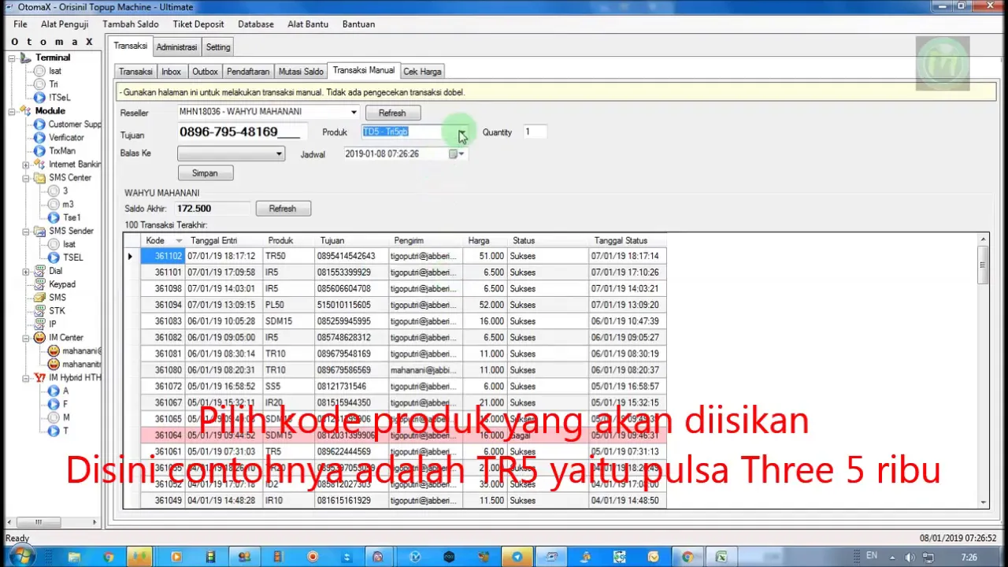Screen dimensions: 1008x567
Task: Click Refresh button beside Reseller field
Action: tap(391, 113)
